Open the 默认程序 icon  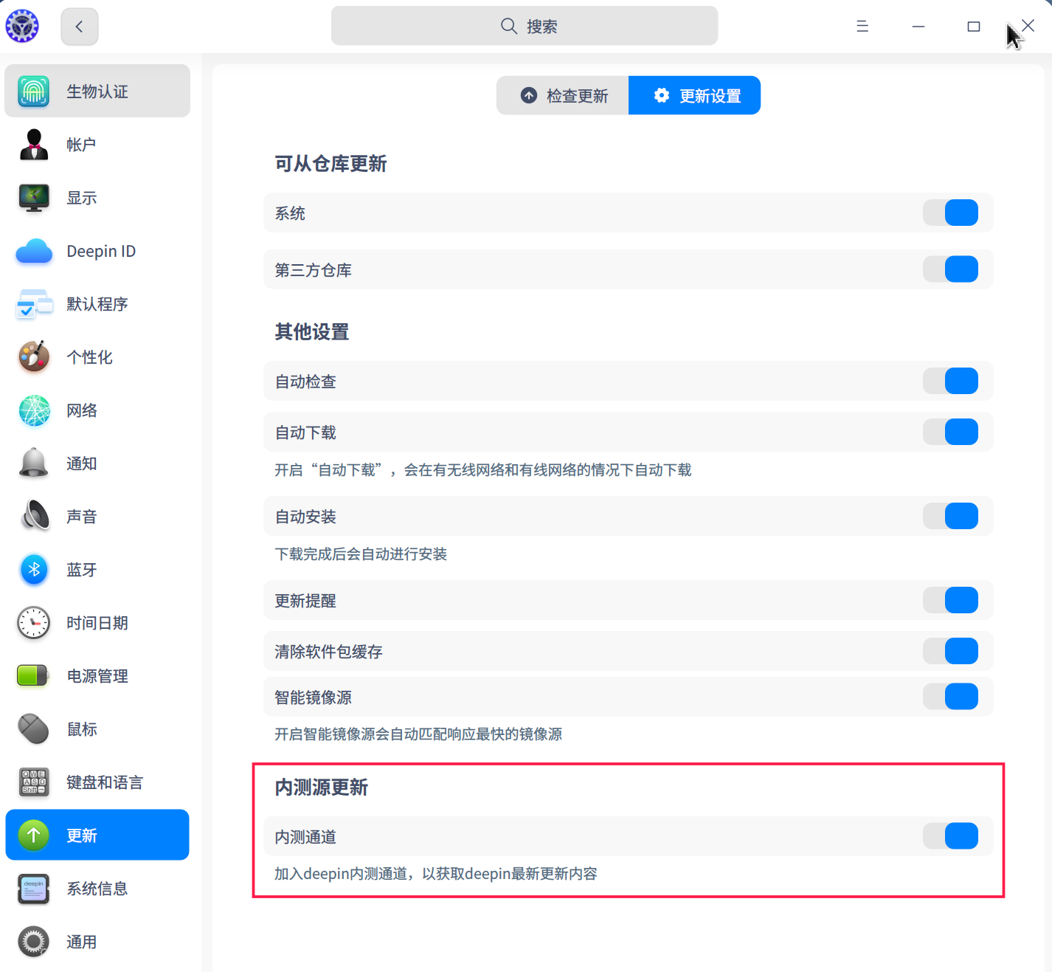pos(34,304)
